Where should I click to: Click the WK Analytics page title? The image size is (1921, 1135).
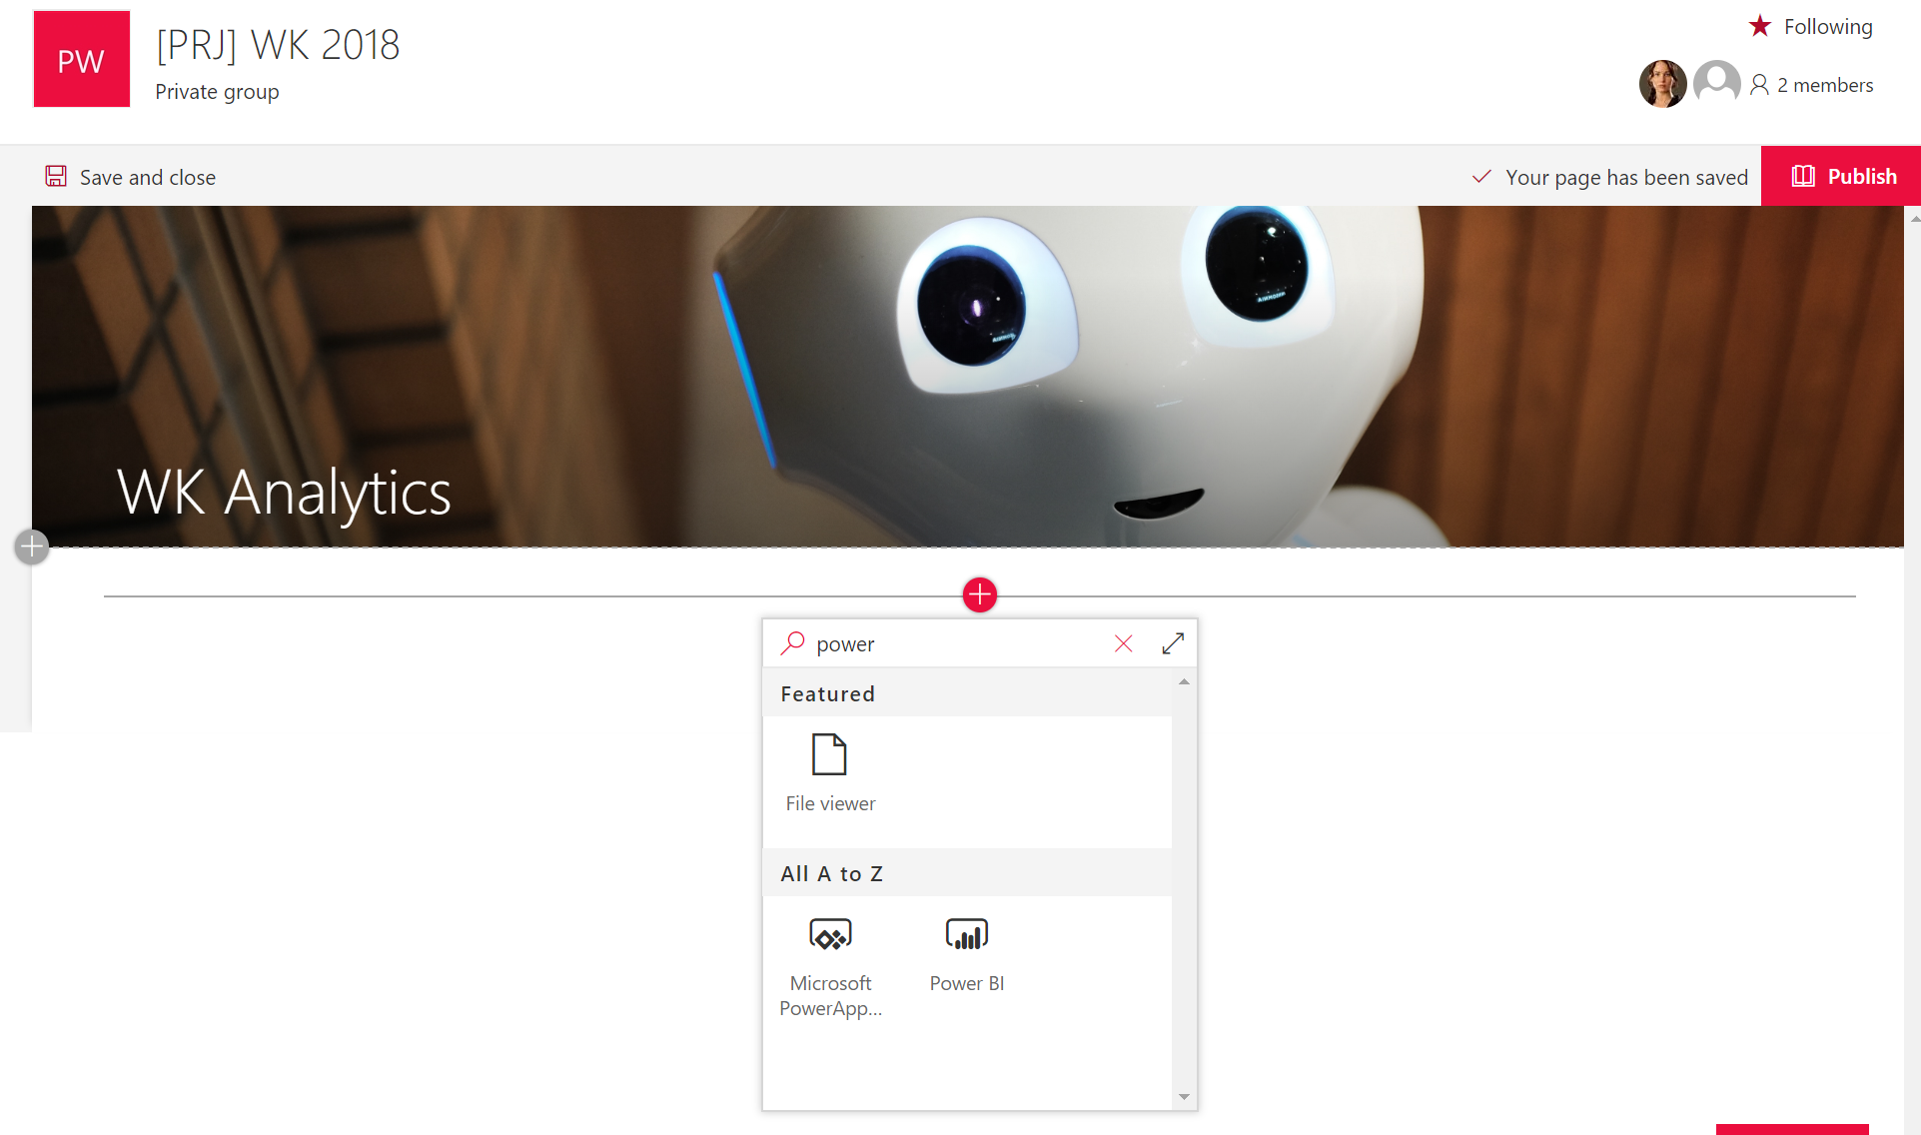click(x=284, y=492)
